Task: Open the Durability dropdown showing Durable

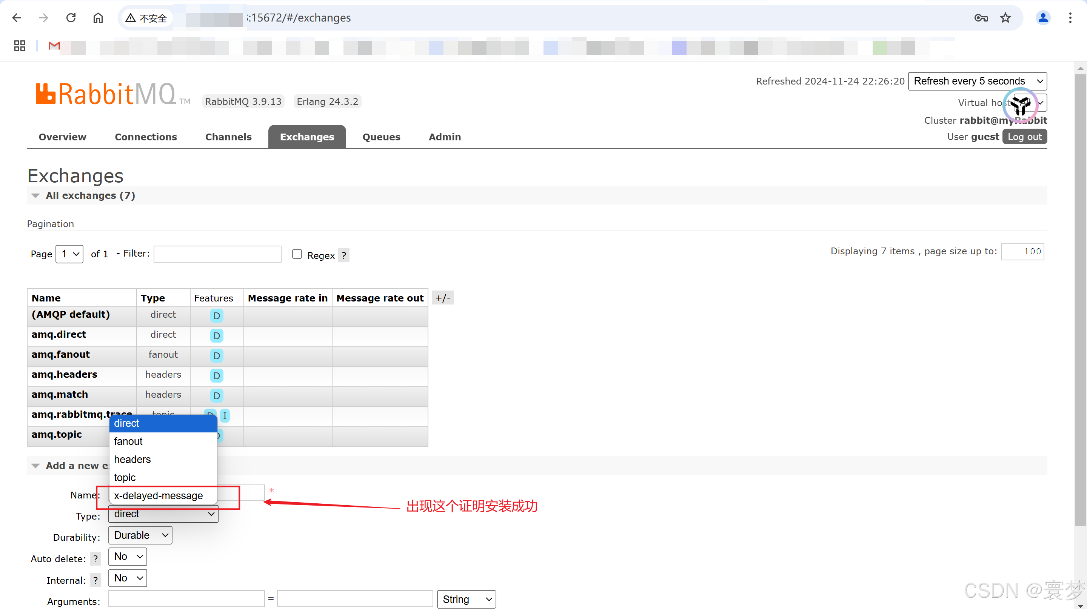Action: pyautogui.click(x=140, y=535)
